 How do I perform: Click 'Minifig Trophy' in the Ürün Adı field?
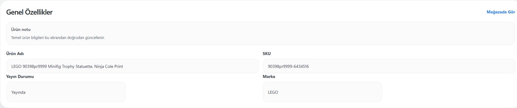[61, 66]
